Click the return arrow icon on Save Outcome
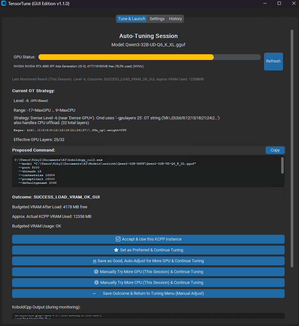299x326 pixels. pos(94,293)
